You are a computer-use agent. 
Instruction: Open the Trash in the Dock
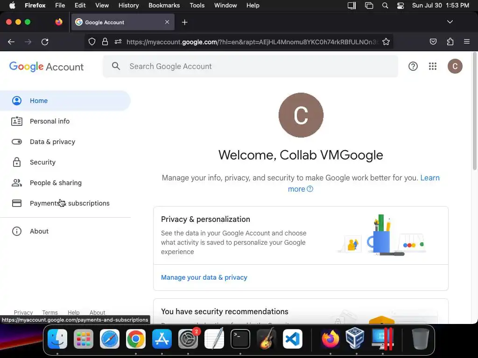tap(421, 338)
